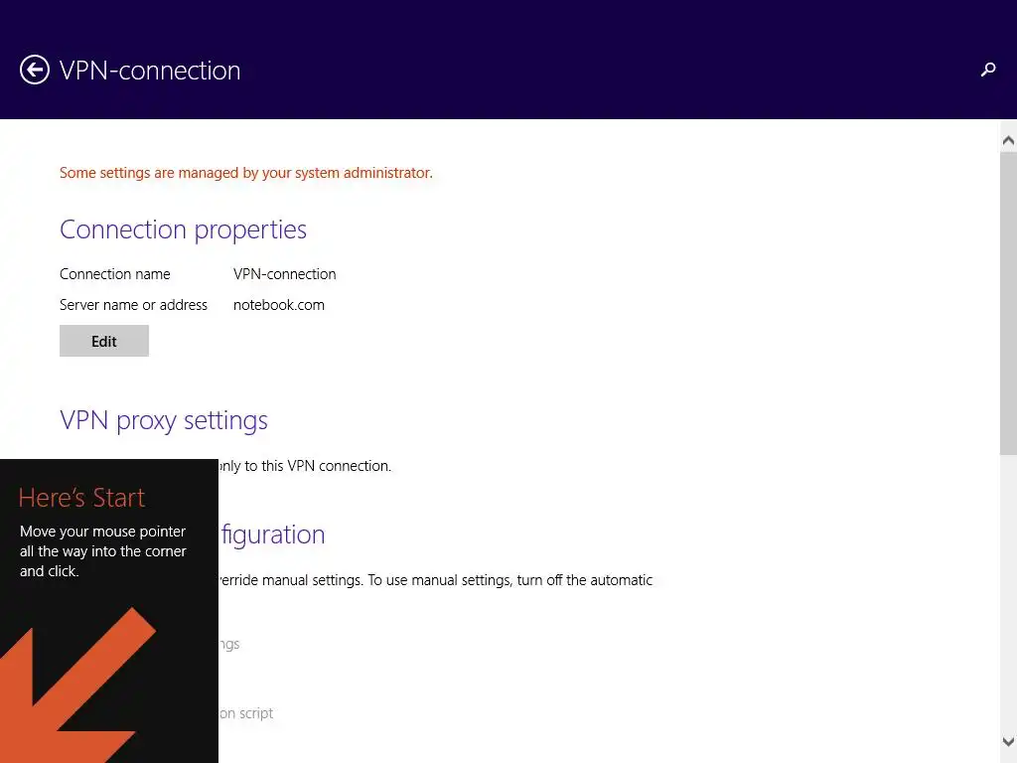The image size is (1017, 763).
Task: Click the VPN proxy settings heading
Action: [164, 420]
